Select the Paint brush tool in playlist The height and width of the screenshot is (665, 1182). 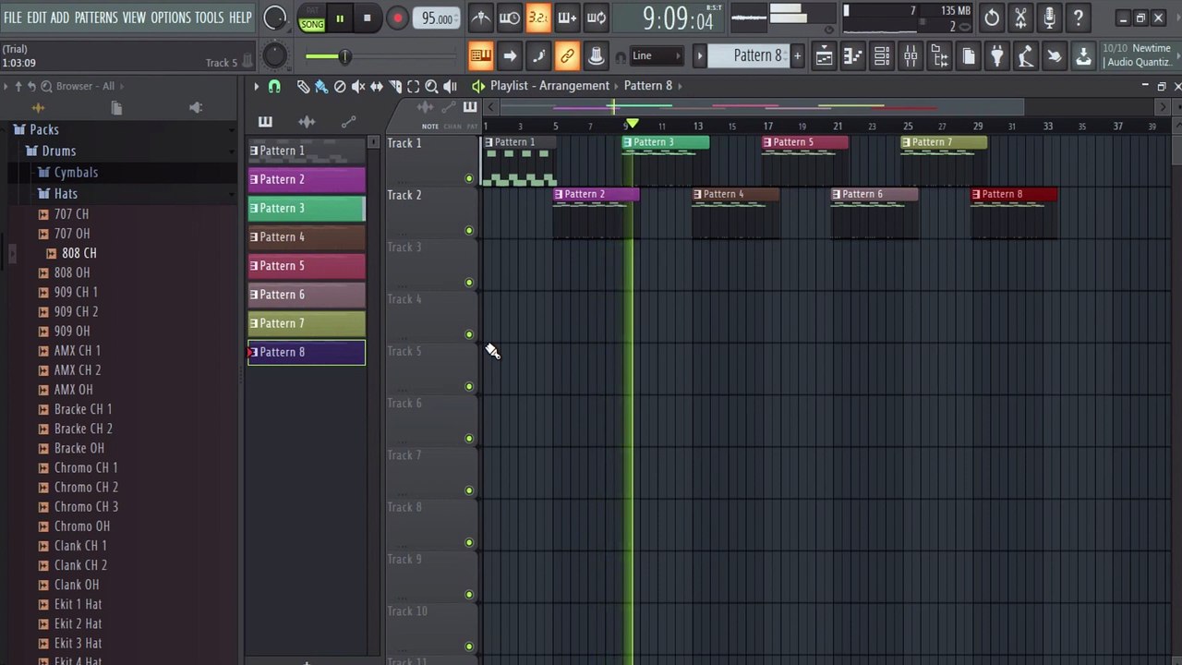(x=321, y=86)
